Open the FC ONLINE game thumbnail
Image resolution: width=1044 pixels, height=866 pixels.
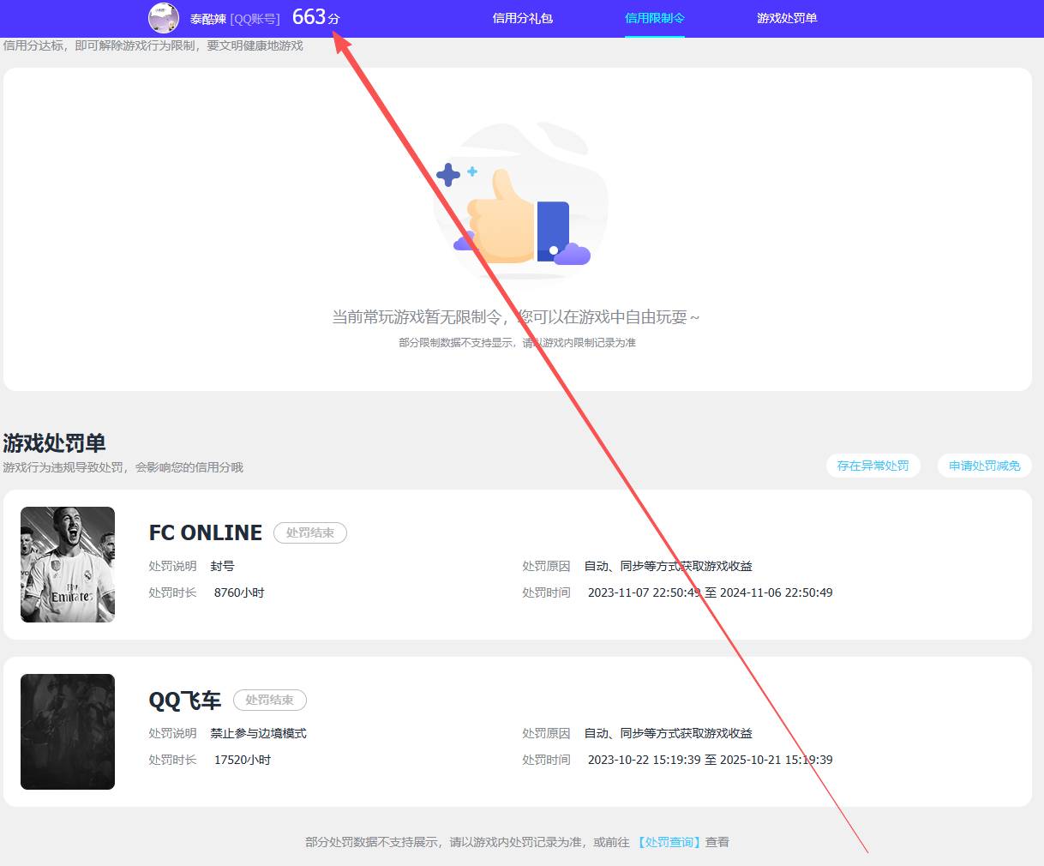[x=68, y=564]
